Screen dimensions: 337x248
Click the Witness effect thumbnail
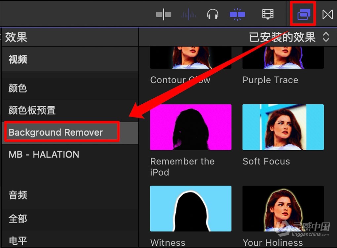[191, 208]
